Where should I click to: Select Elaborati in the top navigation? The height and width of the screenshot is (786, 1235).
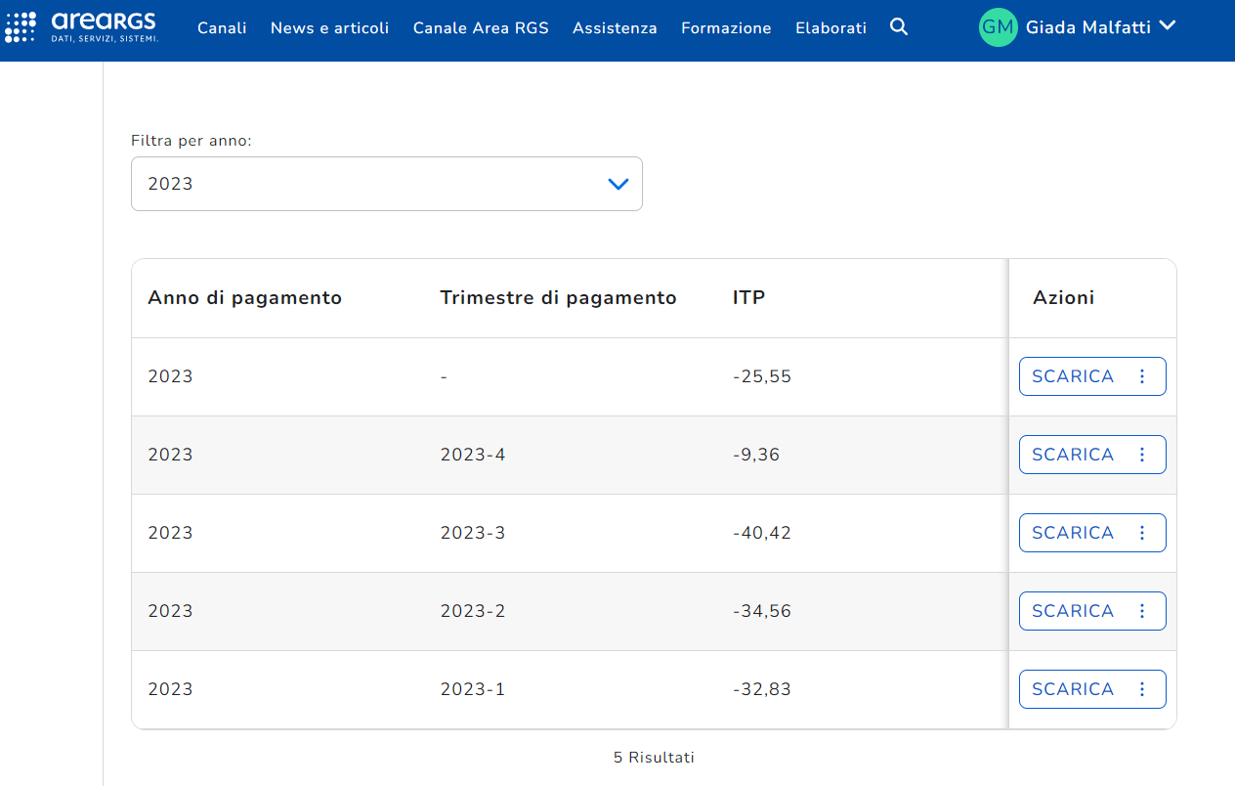830,28
